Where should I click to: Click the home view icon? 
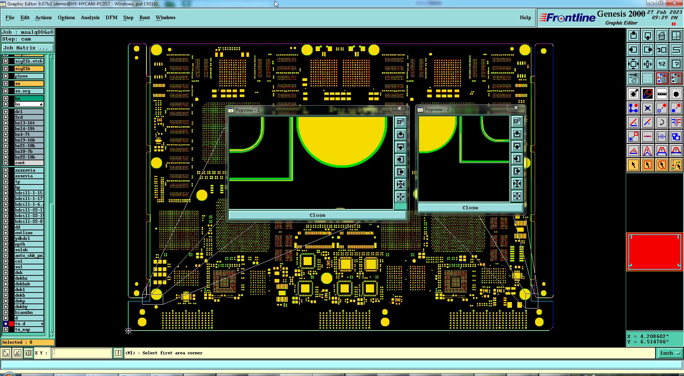(x=662, y=36)
